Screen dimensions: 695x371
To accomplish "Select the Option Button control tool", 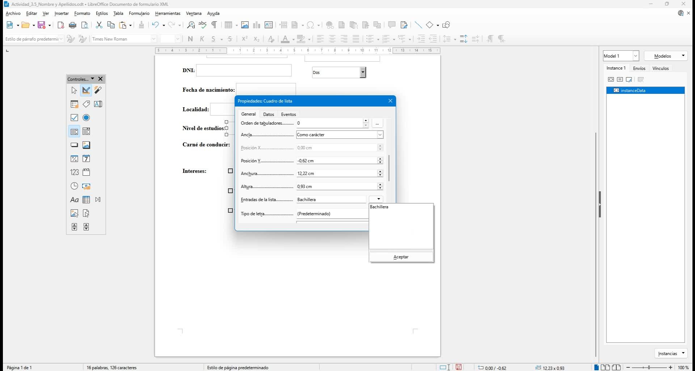I will [x=86, y=118].
